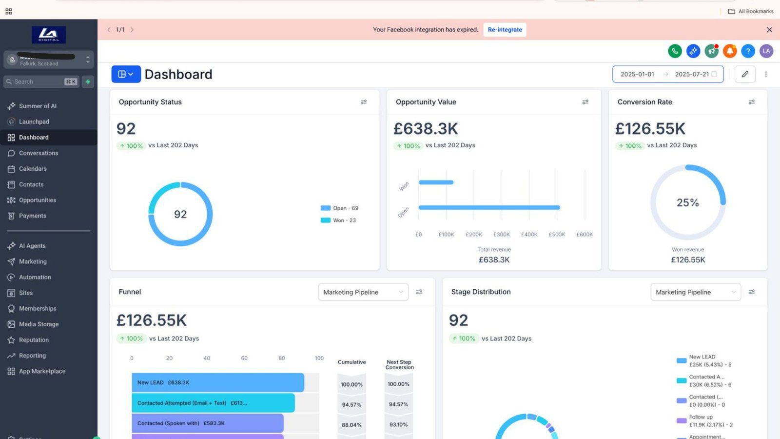
Task: Open All Bookmarks folder
Action: click(x=751, y=11)
